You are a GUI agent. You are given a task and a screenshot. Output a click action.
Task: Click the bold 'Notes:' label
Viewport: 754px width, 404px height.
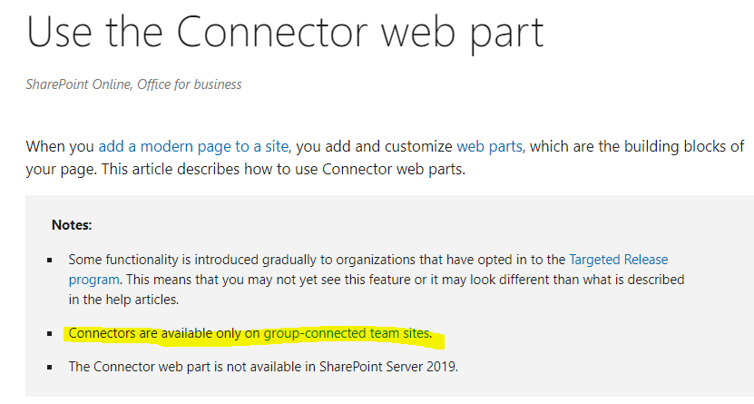click(72, 225)
